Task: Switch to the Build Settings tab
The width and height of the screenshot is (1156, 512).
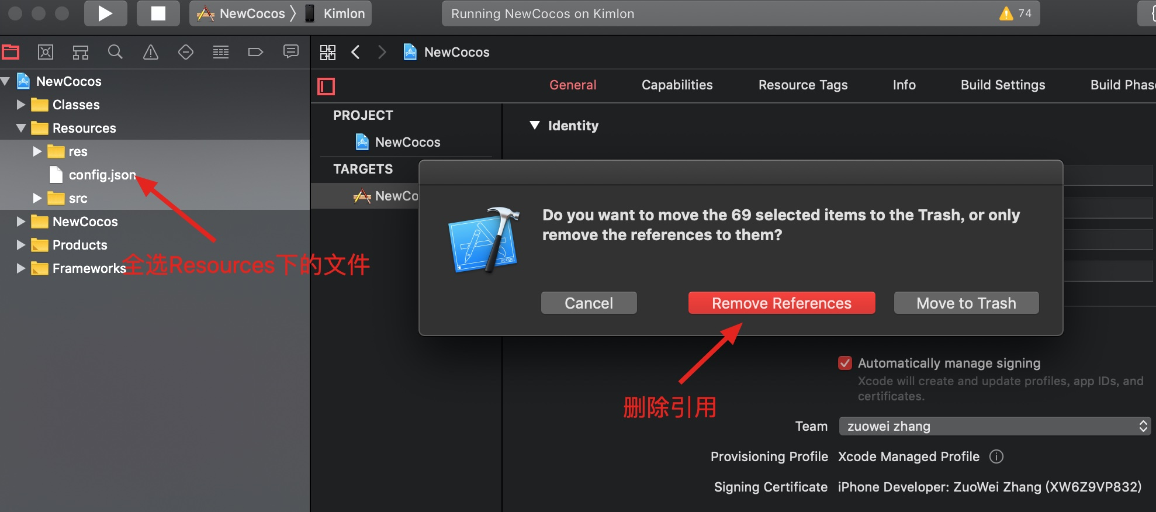Action: tap(1003, 85)
